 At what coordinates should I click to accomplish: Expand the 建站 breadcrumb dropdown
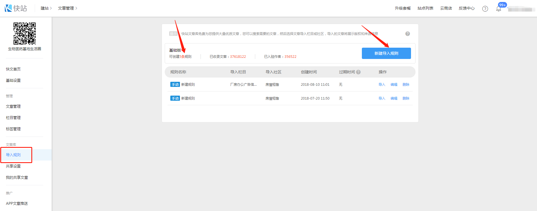pos(46,8)
